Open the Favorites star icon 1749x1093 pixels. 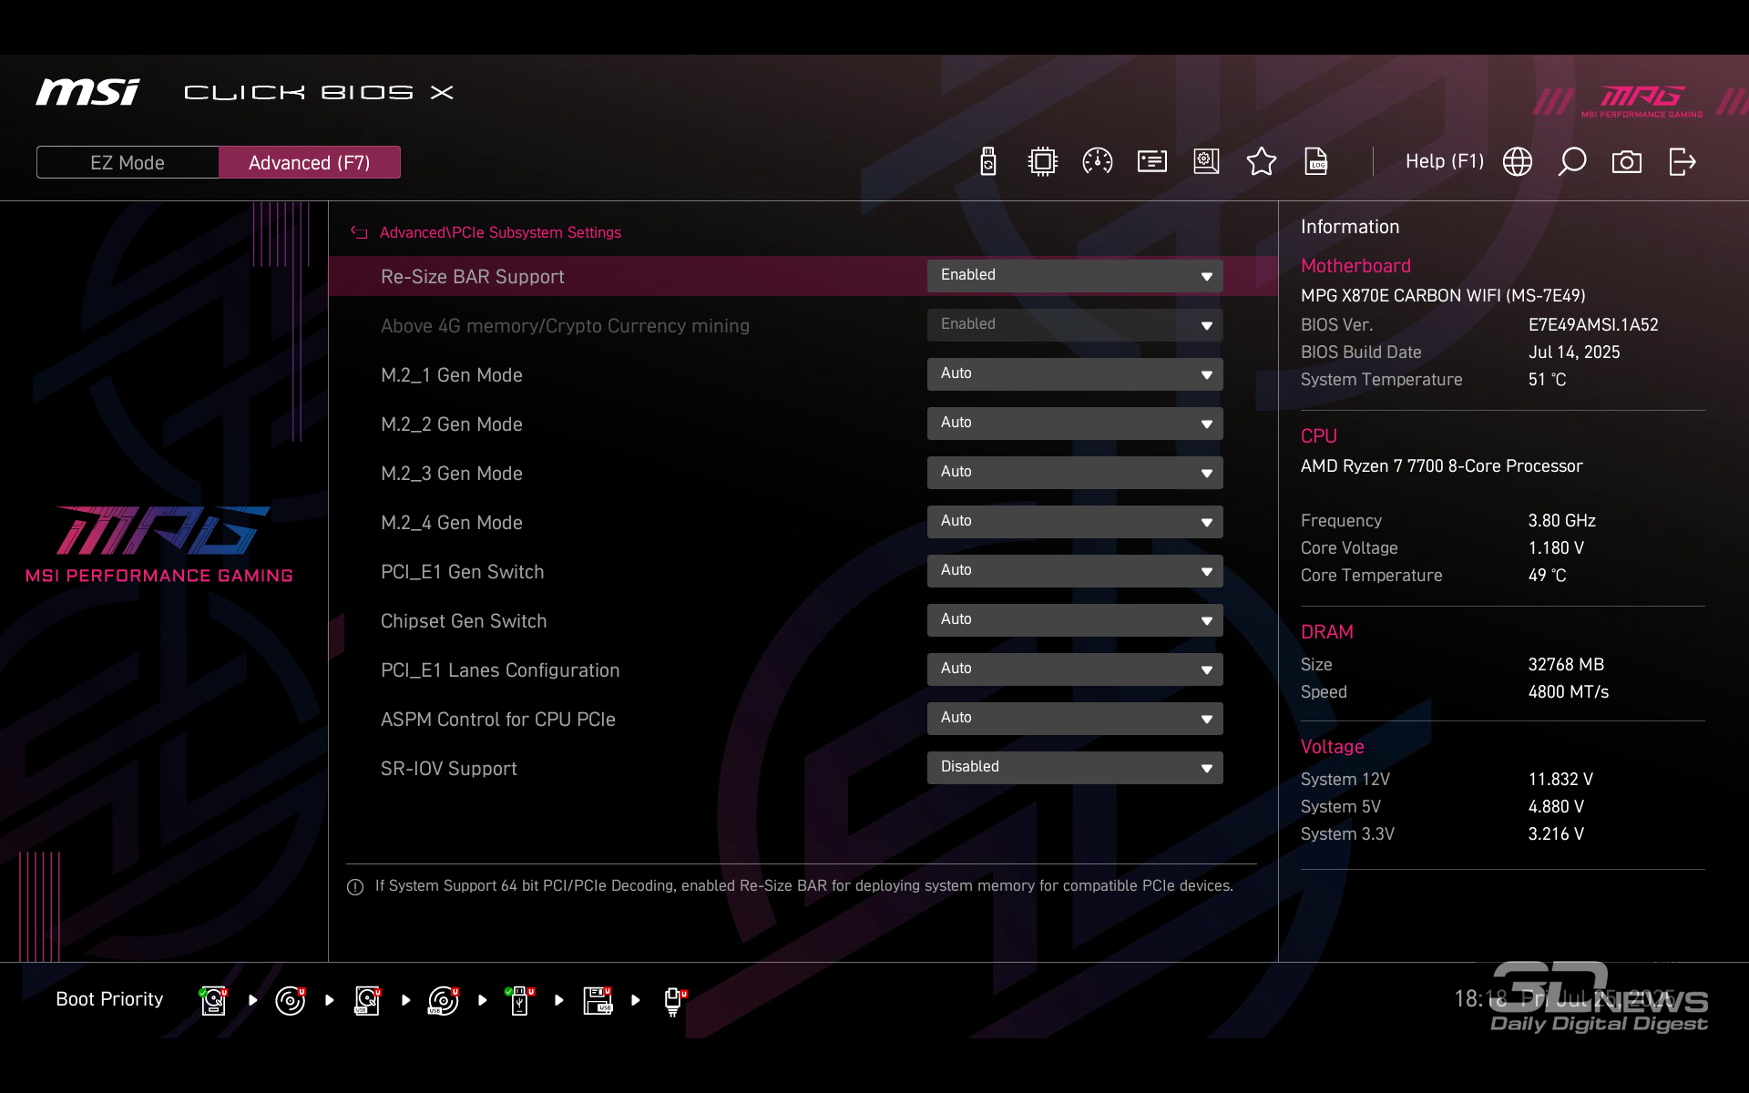tap(1262, 162)
